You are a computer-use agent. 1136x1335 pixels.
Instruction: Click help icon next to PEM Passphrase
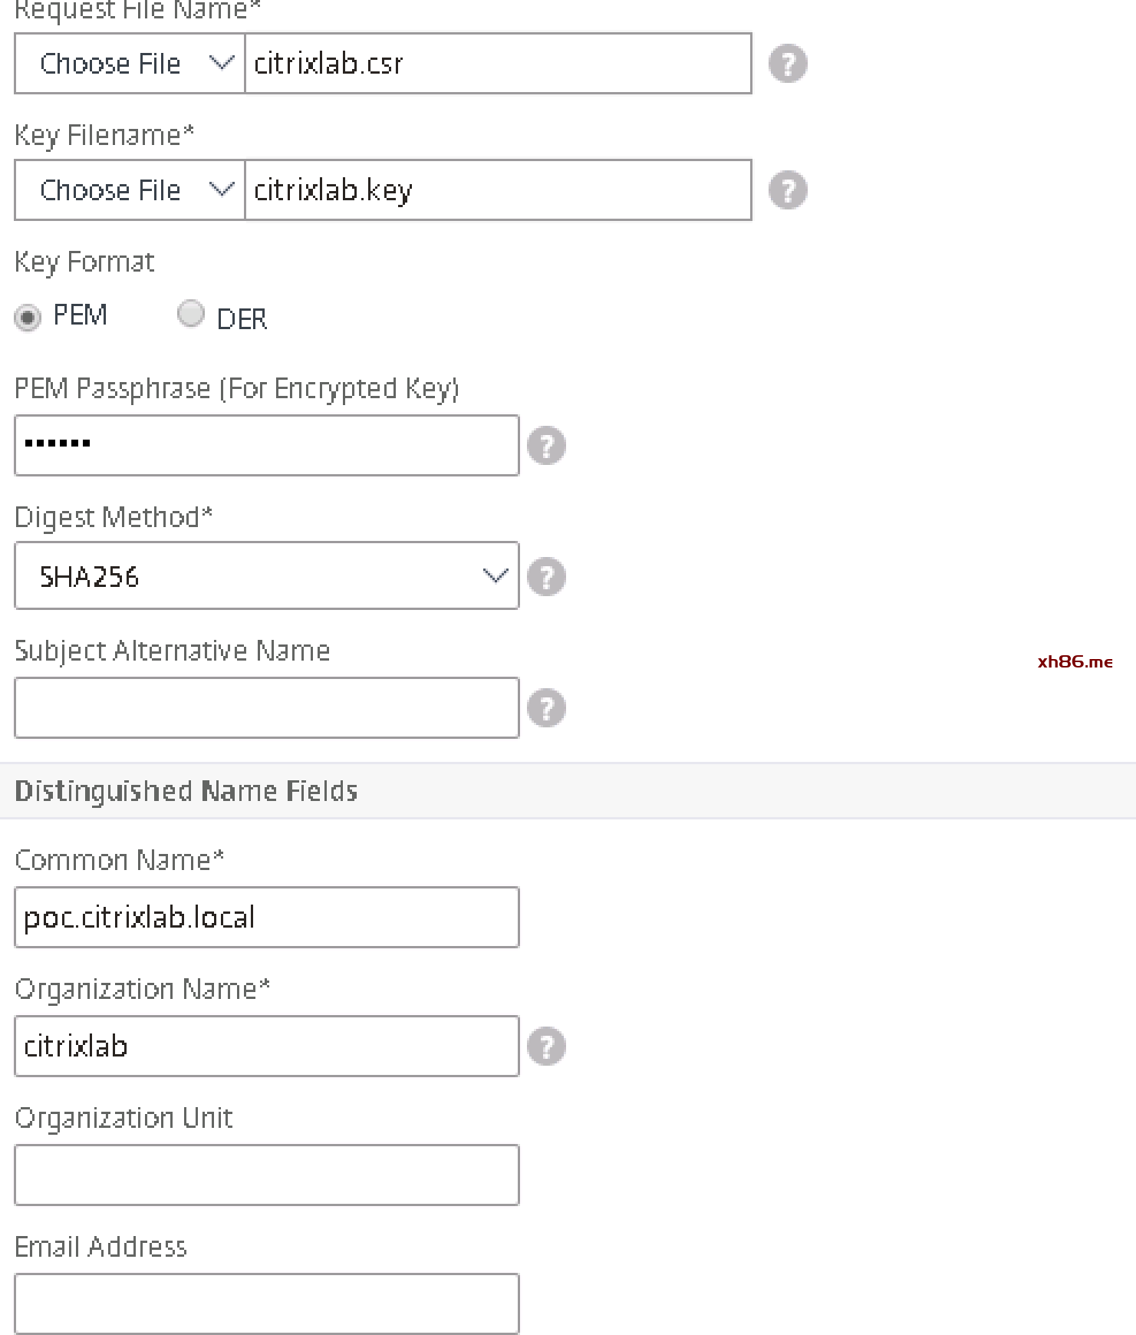(x=546, y=446)
